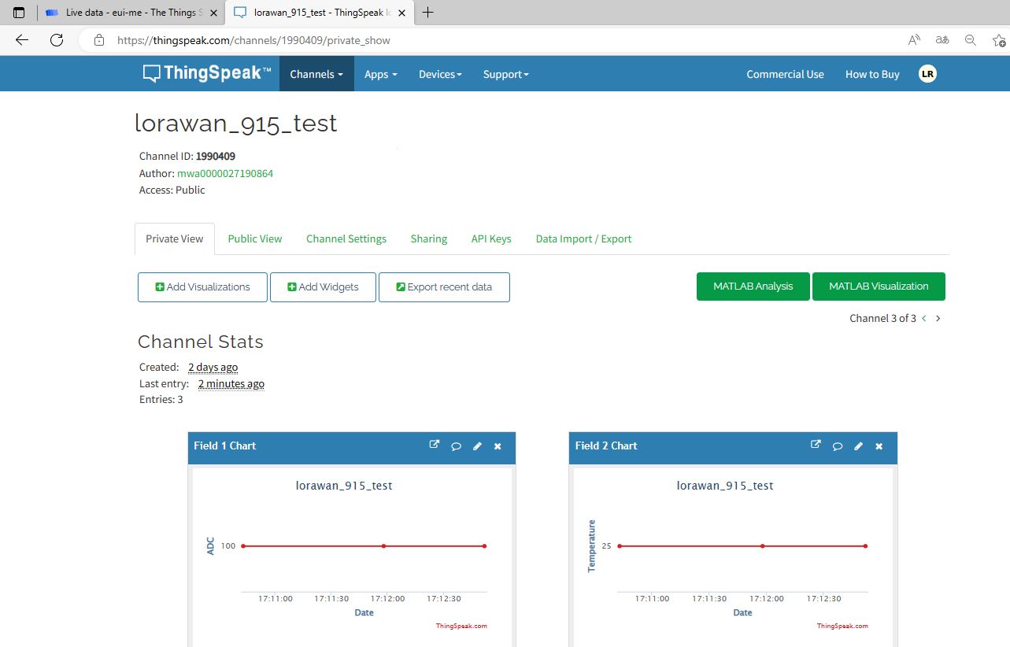
Task: Expand the Support dropdown menu
Action: coord(505,74)
